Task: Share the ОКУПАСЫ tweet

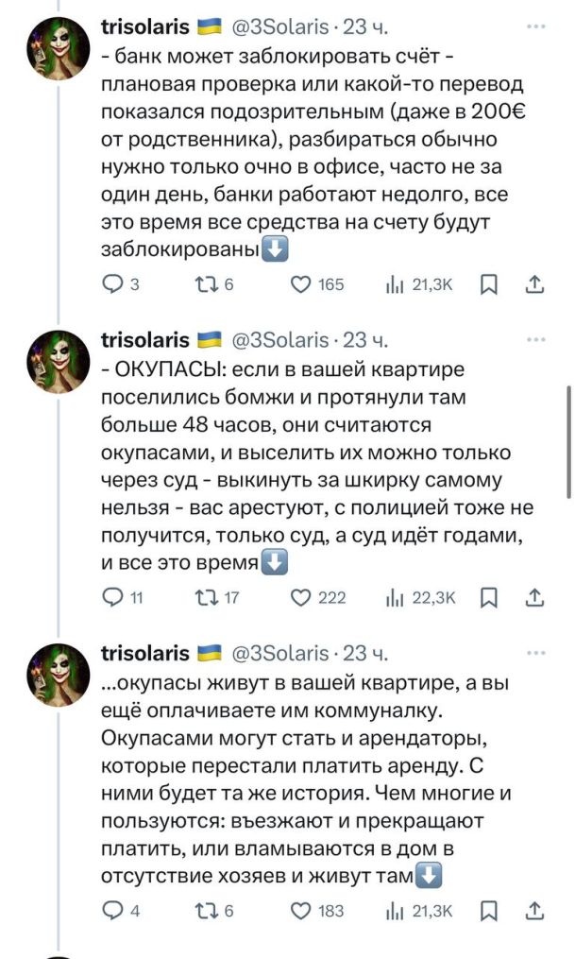Action: pos(534,597)
